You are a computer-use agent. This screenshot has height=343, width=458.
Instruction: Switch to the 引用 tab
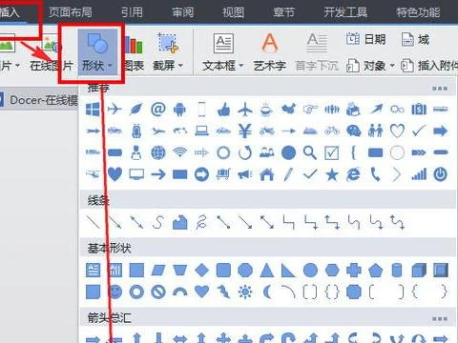coord(132,12)
